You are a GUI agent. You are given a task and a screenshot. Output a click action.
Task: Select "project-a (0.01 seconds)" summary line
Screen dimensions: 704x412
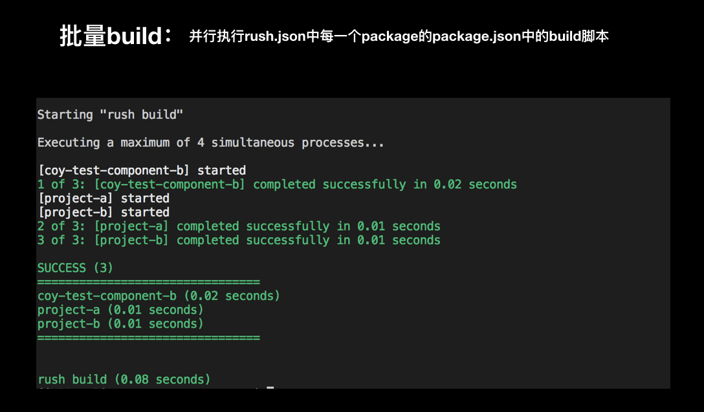tap(120, 310)
